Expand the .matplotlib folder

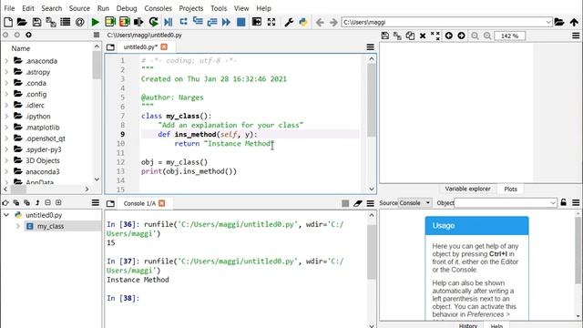[x=6, y=128]
